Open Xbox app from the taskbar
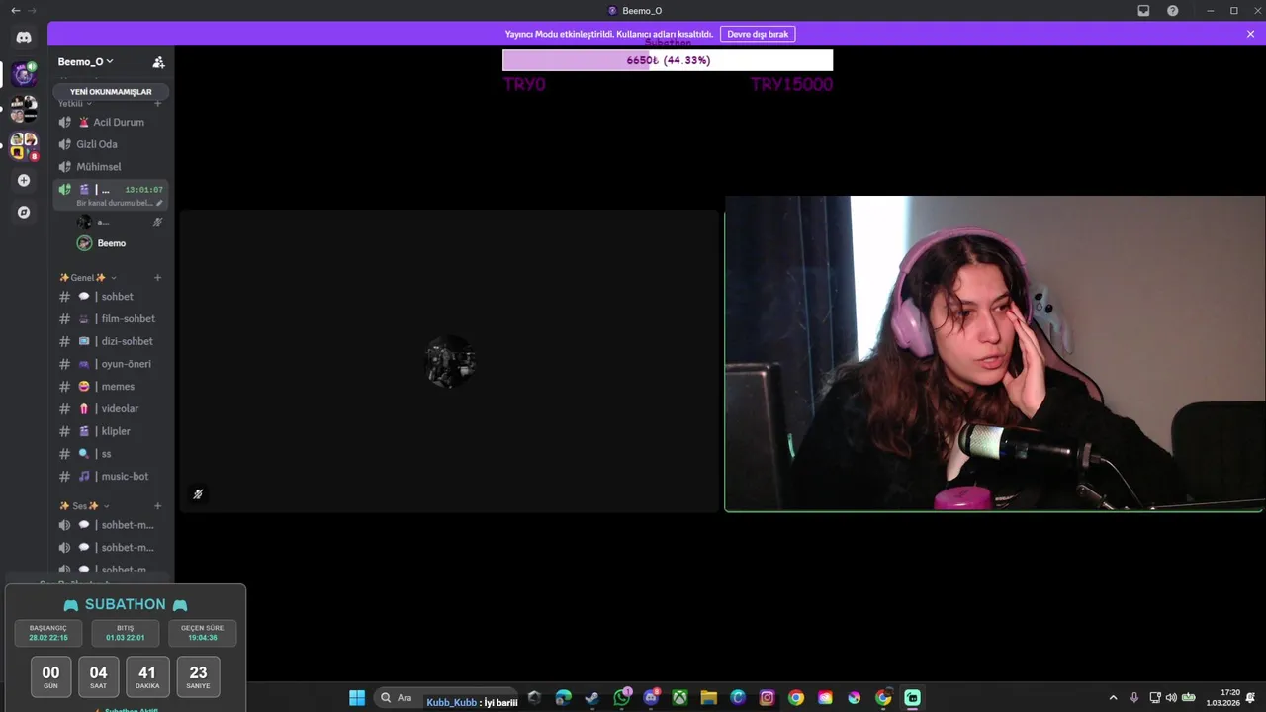The width and height of the screenshot is (1266, 712). pos(679,698)
